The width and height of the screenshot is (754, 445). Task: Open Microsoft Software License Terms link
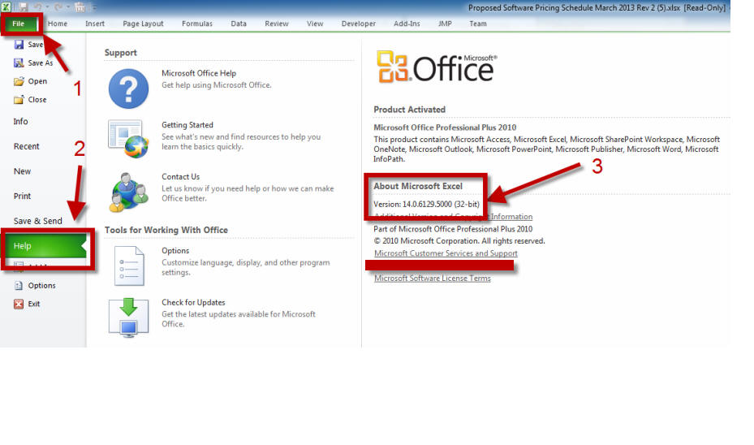click(x=432, y=279)
